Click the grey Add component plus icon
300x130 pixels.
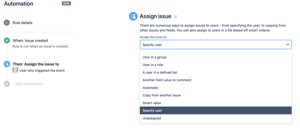pos(7,84)
